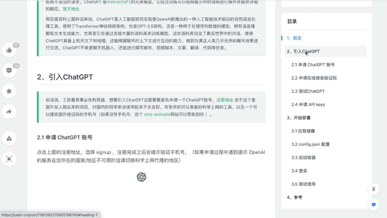Image resolution: width=387 pixels, height=218 pixels.
Task: Enter immersive reading mode icon
Action: 9,159
